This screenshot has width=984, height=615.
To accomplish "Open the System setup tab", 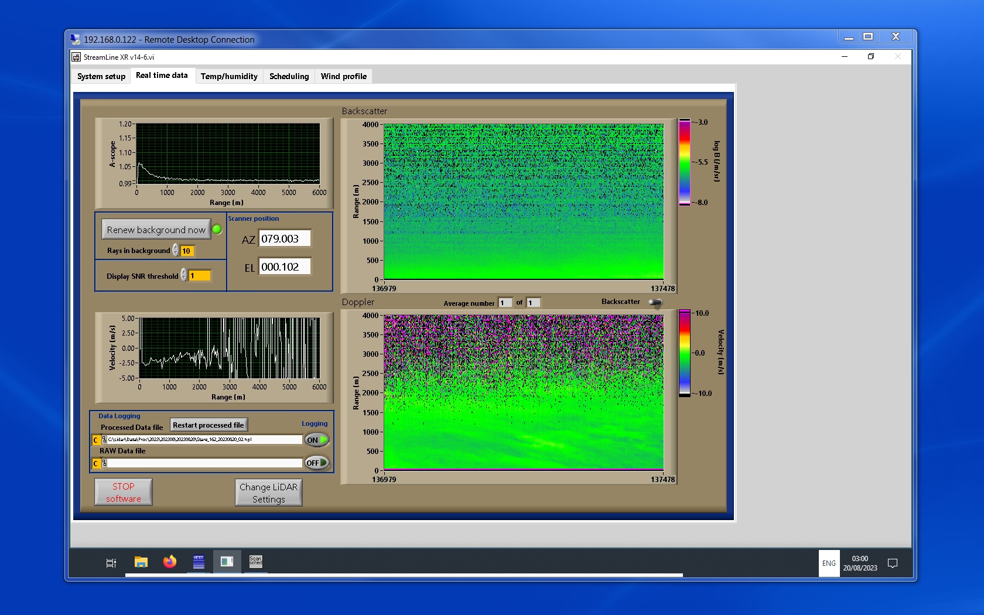I will pos(101,76).
